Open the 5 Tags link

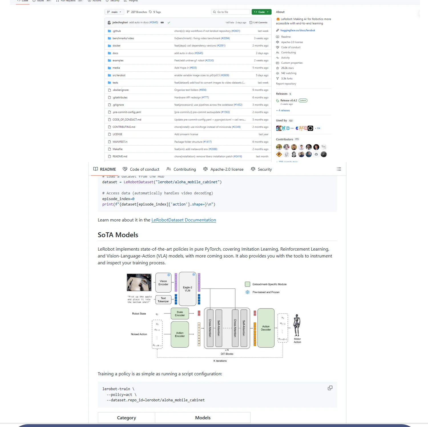[155, 12]
